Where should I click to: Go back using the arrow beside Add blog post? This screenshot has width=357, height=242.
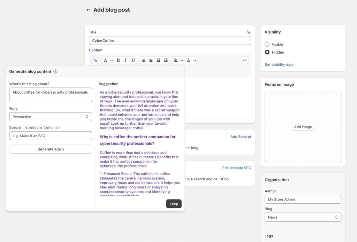(x=88, y=10)
